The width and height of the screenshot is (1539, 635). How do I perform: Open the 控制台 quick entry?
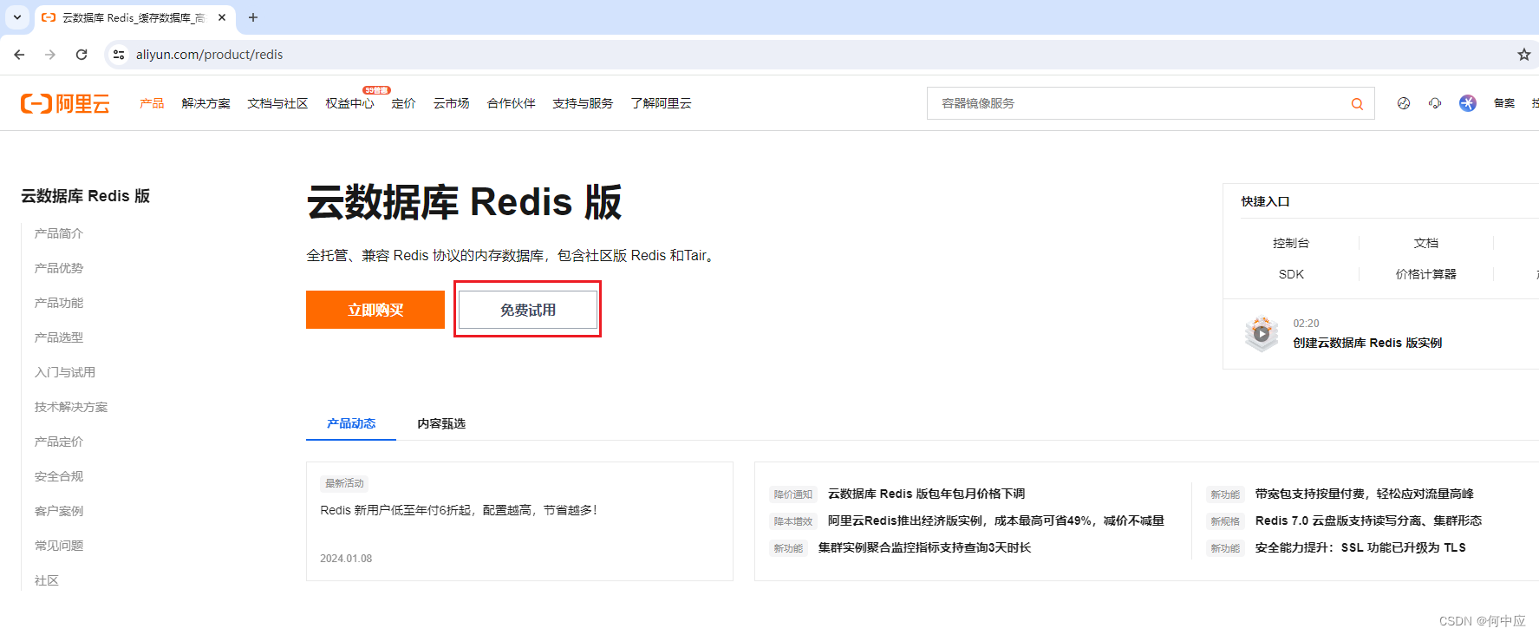[1291, 243]
